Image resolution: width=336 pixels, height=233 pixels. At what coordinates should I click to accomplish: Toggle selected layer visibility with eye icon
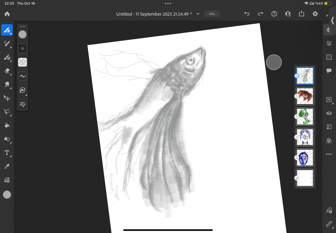tap(329, 113)
